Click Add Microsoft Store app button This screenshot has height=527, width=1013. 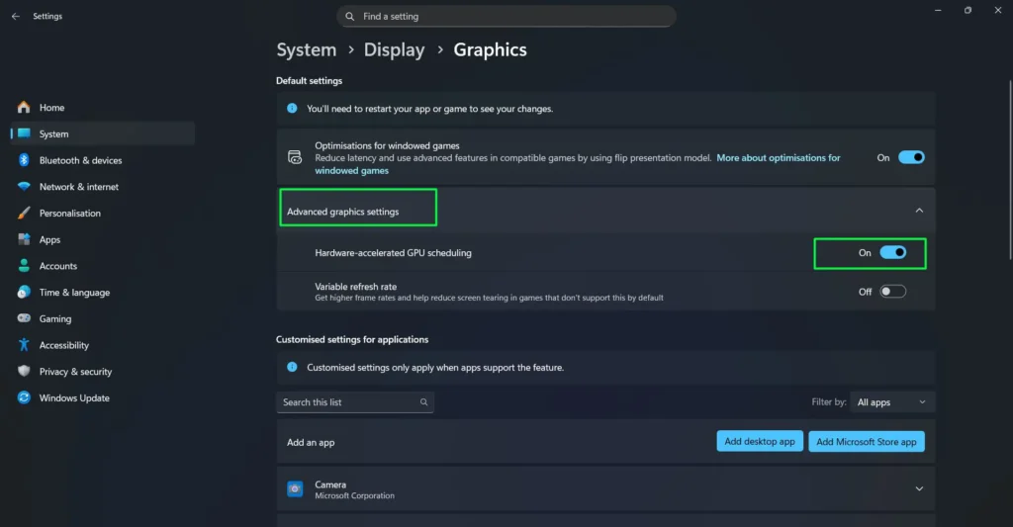pyautogui.click(x=867, y=442)
